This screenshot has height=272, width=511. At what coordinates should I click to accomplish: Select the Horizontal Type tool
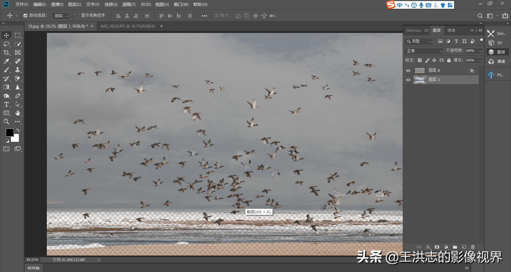point(6,104)
